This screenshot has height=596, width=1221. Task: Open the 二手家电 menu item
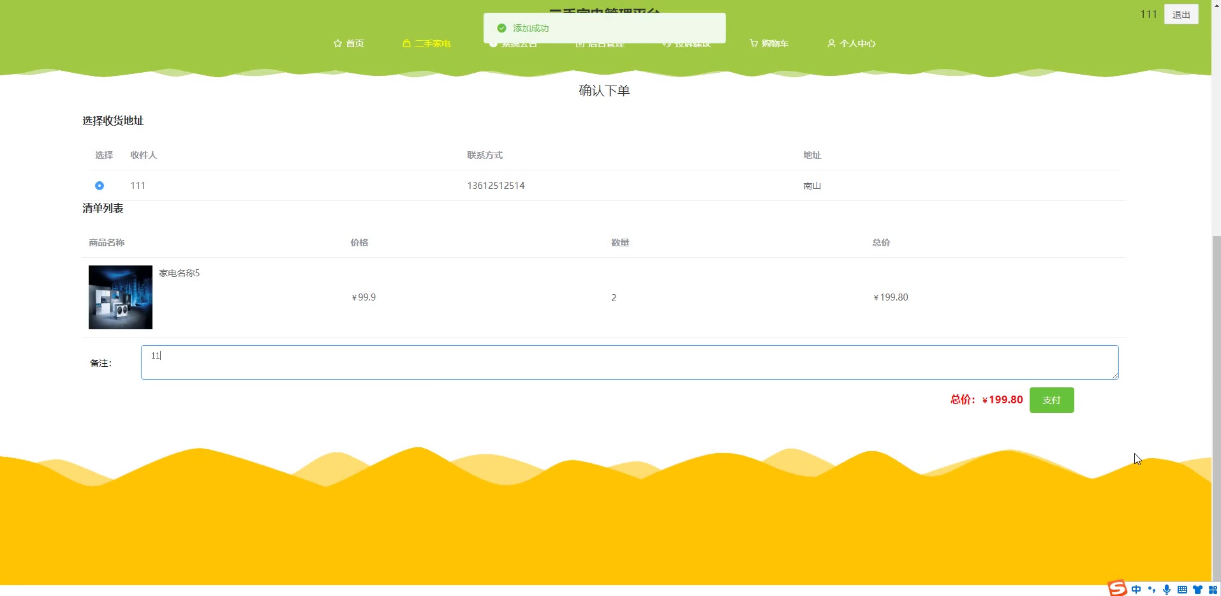(427, 43)
